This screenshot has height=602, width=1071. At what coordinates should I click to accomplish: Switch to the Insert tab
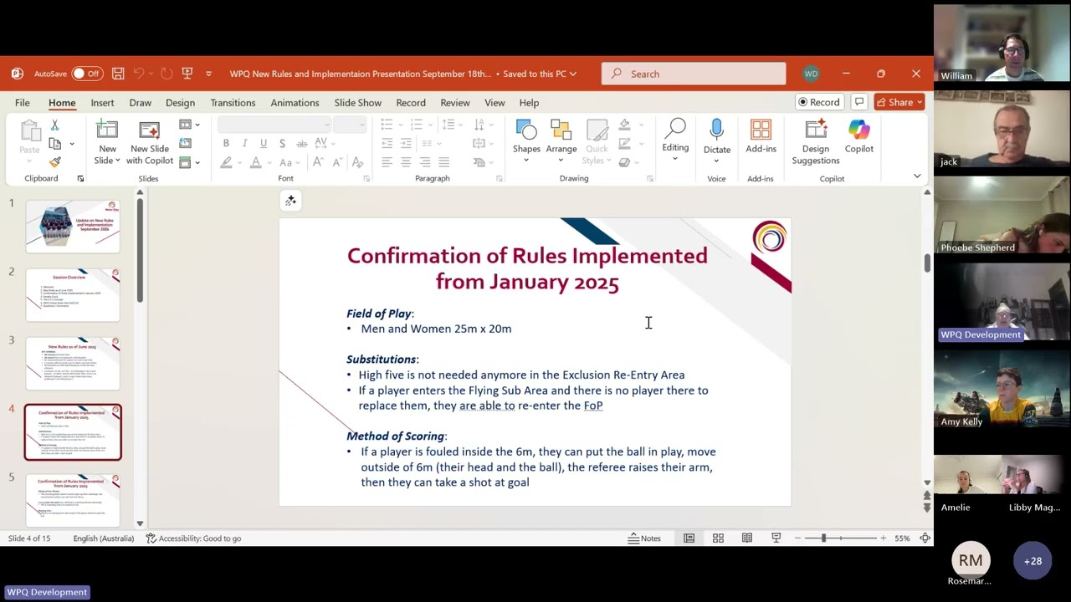(102, 103)
